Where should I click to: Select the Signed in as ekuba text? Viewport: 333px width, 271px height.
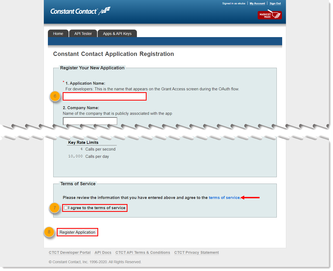(x=234, y=3)
